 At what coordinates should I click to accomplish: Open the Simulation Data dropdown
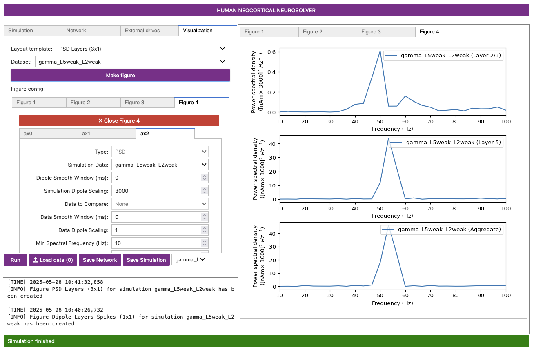click(160, 165)
